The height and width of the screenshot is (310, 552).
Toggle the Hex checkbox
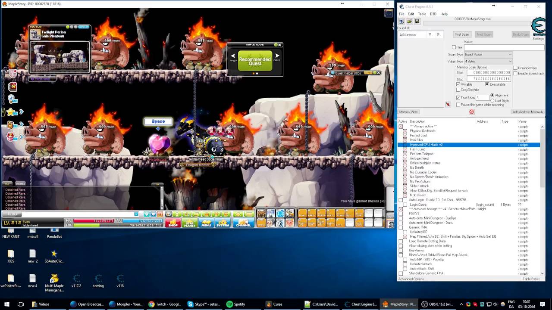pyautogui.click(x=454, y=47)
